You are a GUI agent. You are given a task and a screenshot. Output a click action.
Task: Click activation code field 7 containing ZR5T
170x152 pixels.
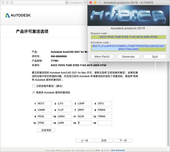tap(84, 110)
